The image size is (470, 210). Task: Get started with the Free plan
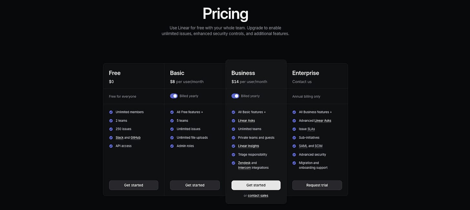point(134,185)
